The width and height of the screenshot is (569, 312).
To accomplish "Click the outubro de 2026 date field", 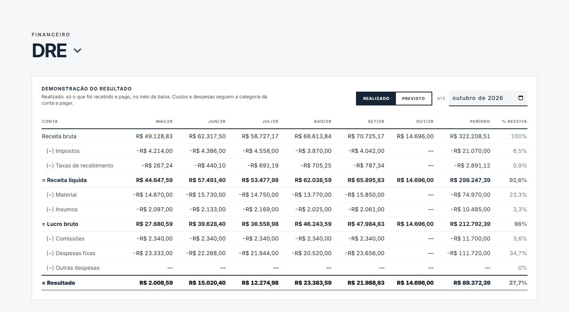I will [x=488, y=98].
